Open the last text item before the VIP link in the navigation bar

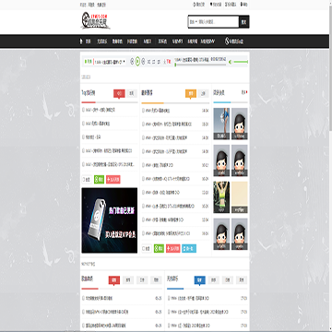(207, 41)
